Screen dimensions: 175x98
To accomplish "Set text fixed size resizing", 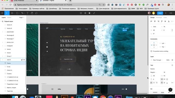I will coord(167,79).
